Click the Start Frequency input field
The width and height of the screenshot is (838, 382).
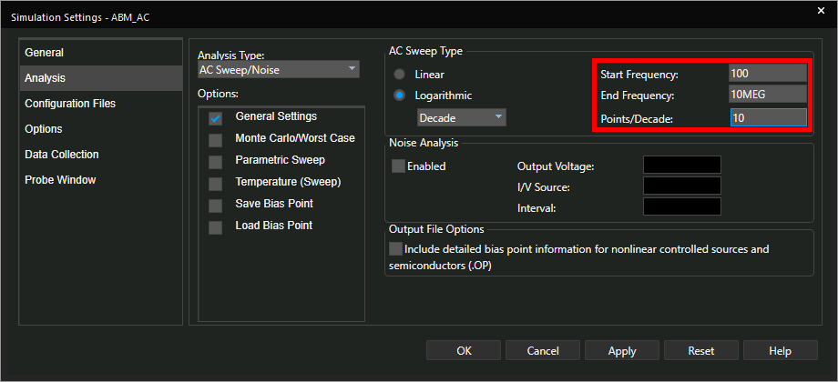[x=768, y=75]
